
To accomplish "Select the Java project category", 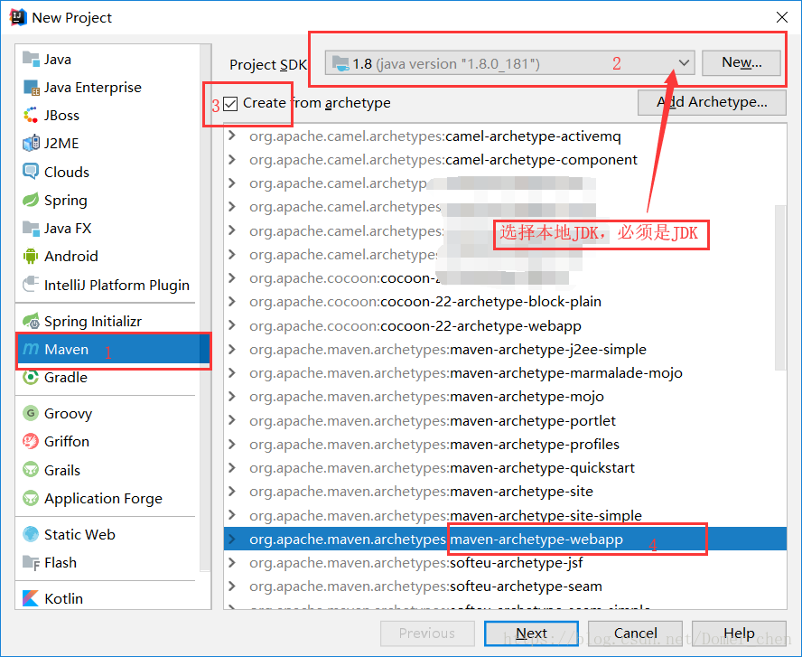I will pyautogui.click(x=107, y=60).
